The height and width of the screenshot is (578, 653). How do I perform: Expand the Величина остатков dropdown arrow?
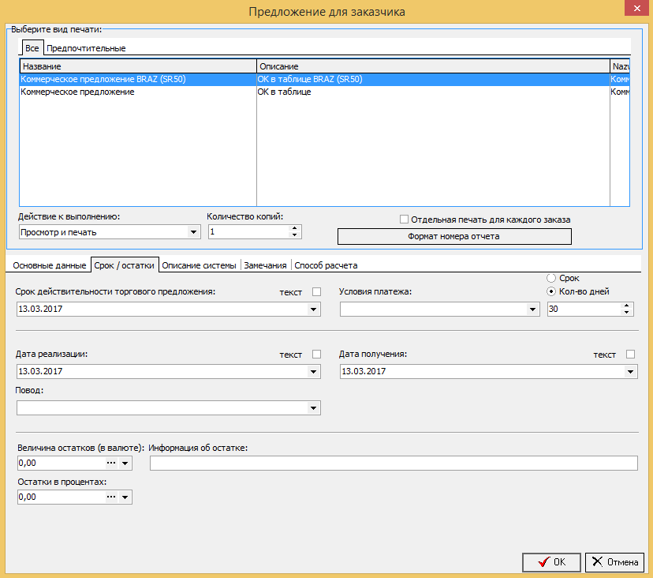(x=125, y=464)
